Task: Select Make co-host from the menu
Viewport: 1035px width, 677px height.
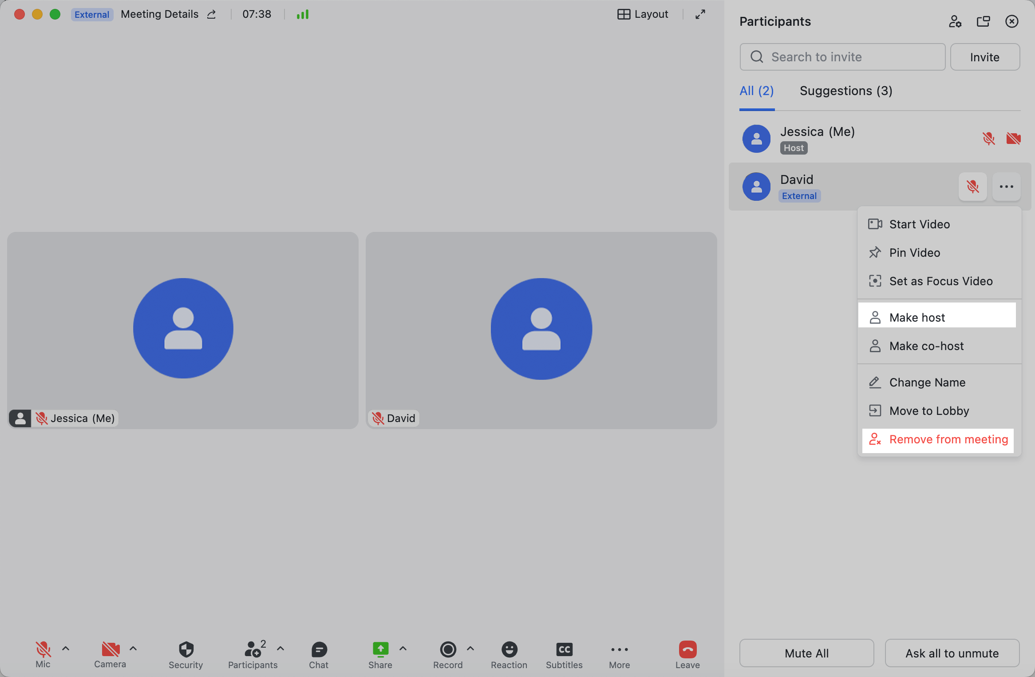Action: (926, 346)
